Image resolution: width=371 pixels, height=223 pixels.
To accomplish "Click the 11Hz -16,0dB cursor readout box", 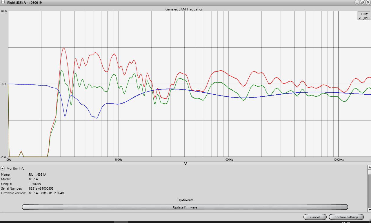I will pos(364,16).
